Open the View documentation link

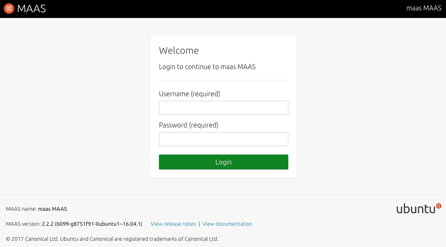click(x=227, y=224)
